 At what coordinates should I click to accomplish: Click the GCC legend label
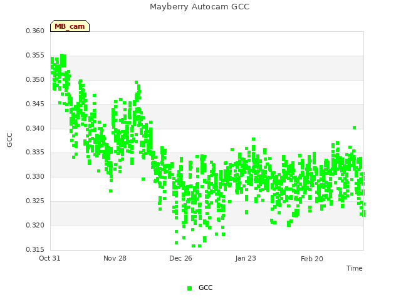point(206,287)
